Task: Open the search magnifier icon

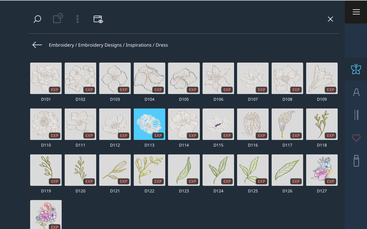Action: point(37,19)
